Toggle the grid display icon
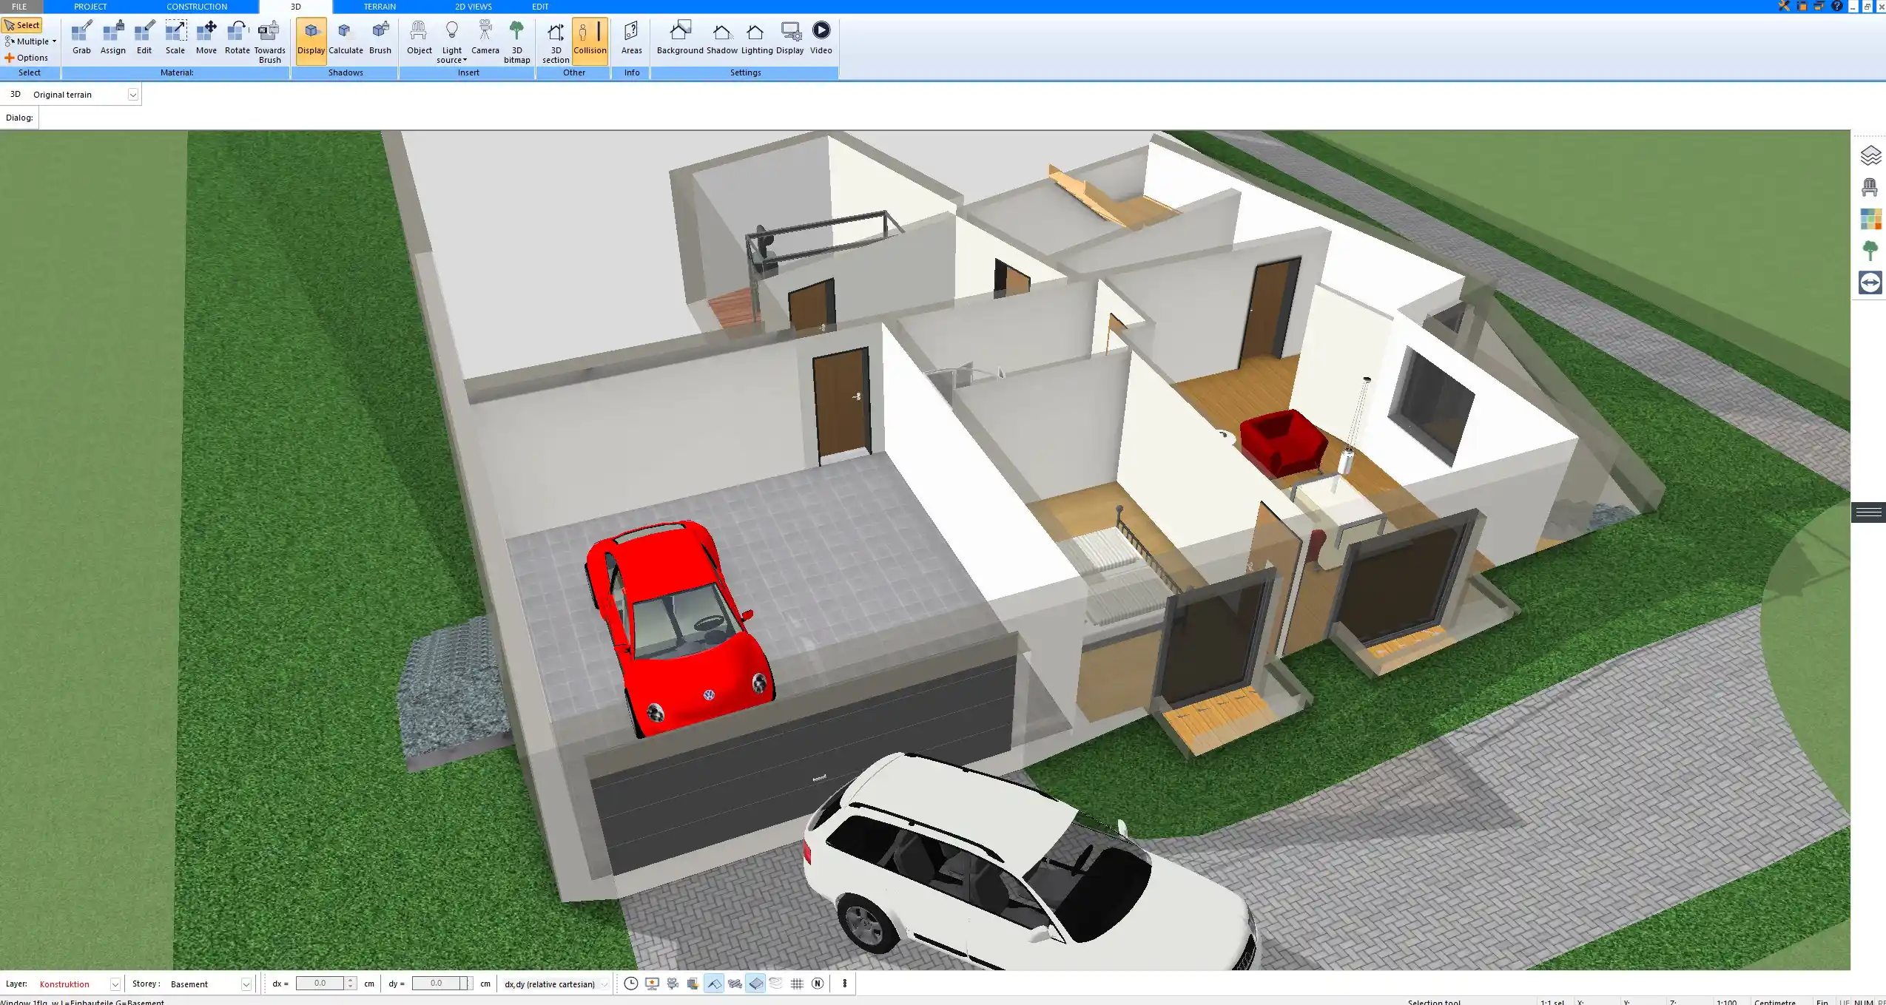Viewport: 1886px width, 1005px height. pyautogui.click(x=797, y=984)
